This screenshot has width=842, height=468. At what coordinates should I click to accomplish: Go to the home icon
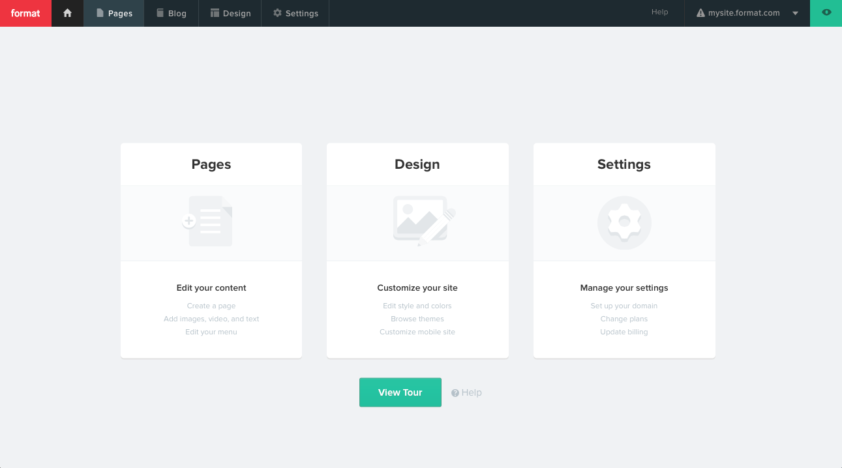coord(67,13)
